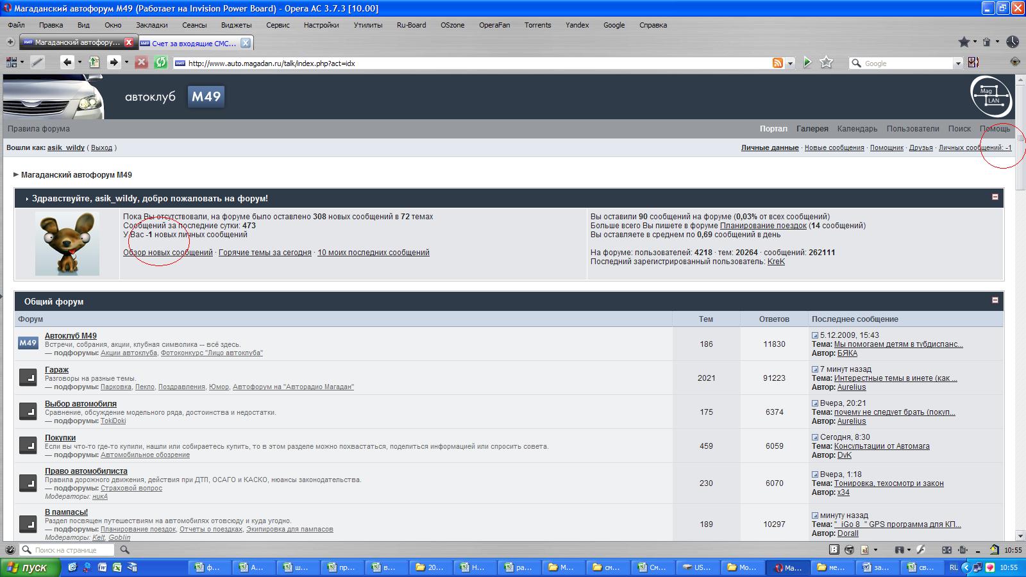Image resolution: width=1026 pixels, height=577 pixels.
Task: Click the red Stop loading icon
Action: [x=142, y=62]
